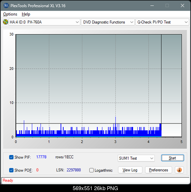Open the Help menu
Screen dimensions: 191x192
coord(26,14)
